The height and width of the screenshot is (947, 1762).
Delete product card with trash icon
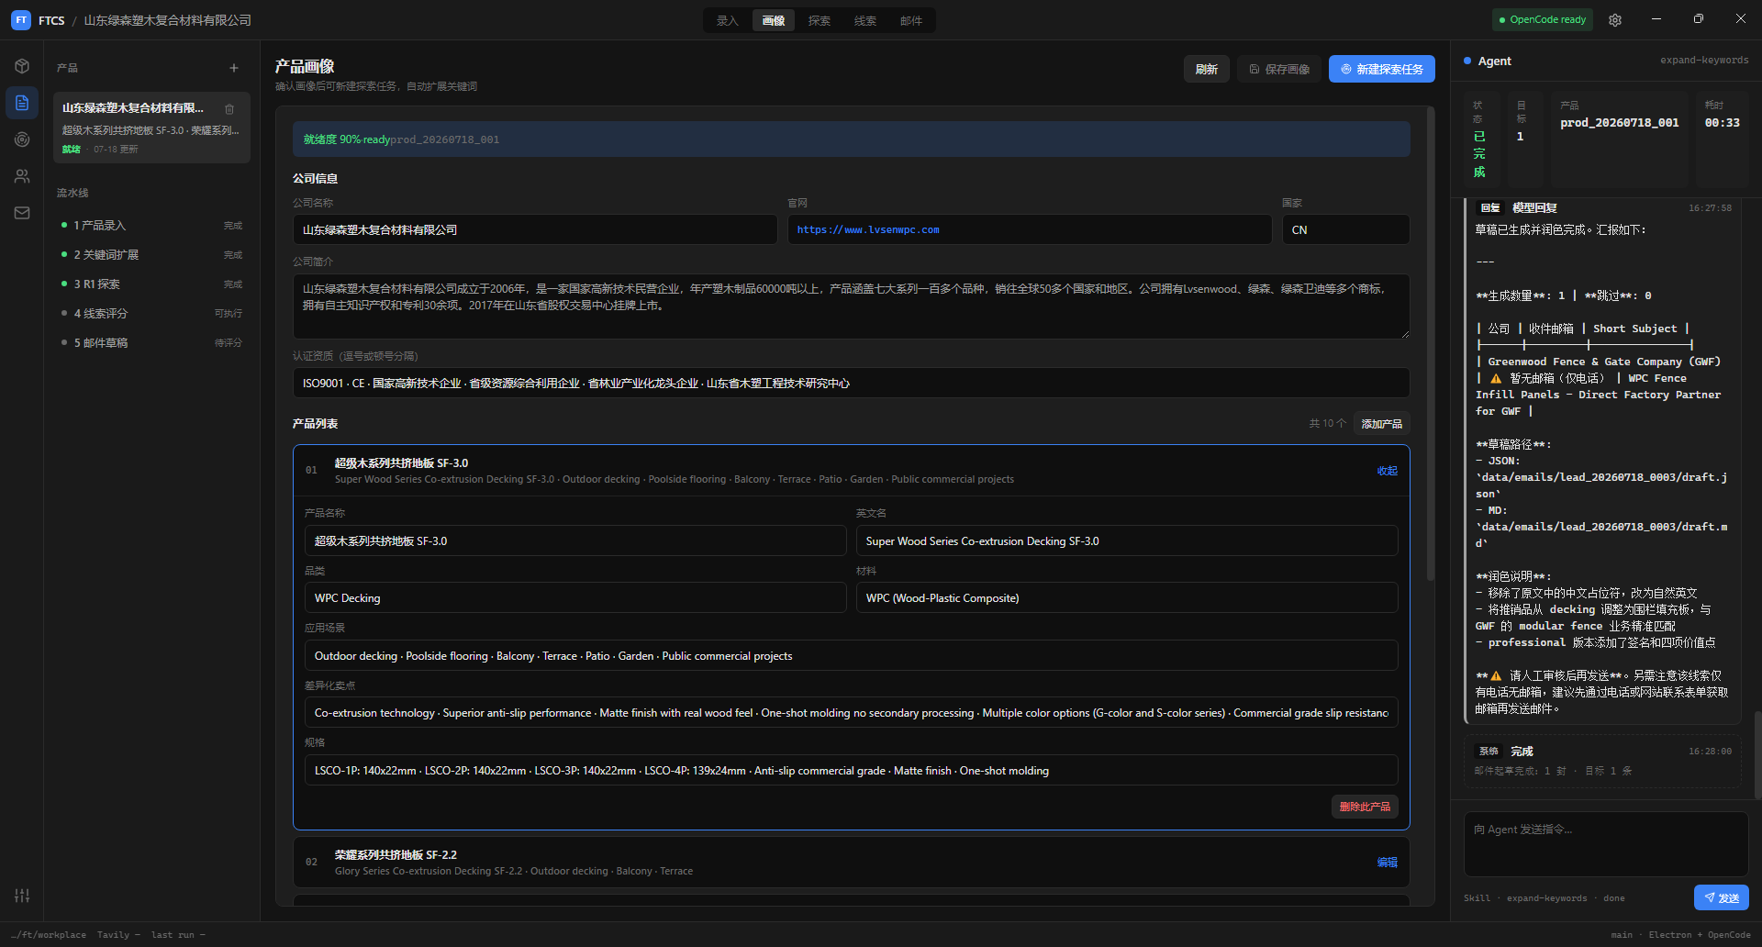point(229,108)
